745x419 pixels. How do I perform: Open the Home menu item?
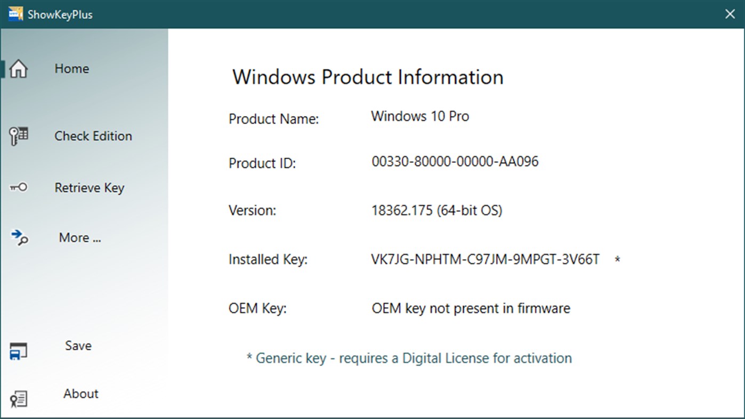pos(71,69)
